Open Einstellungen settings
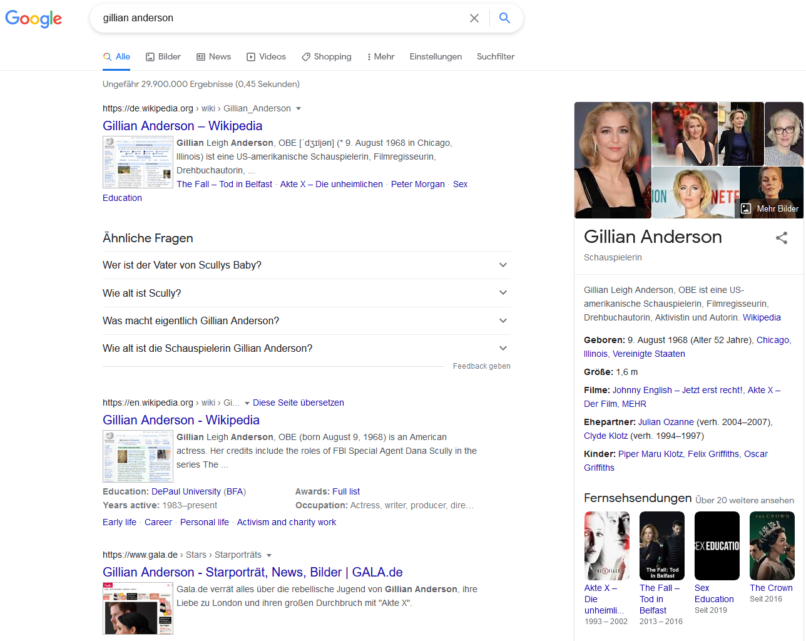This screenshot has height=641, width=806. (436, 56)
